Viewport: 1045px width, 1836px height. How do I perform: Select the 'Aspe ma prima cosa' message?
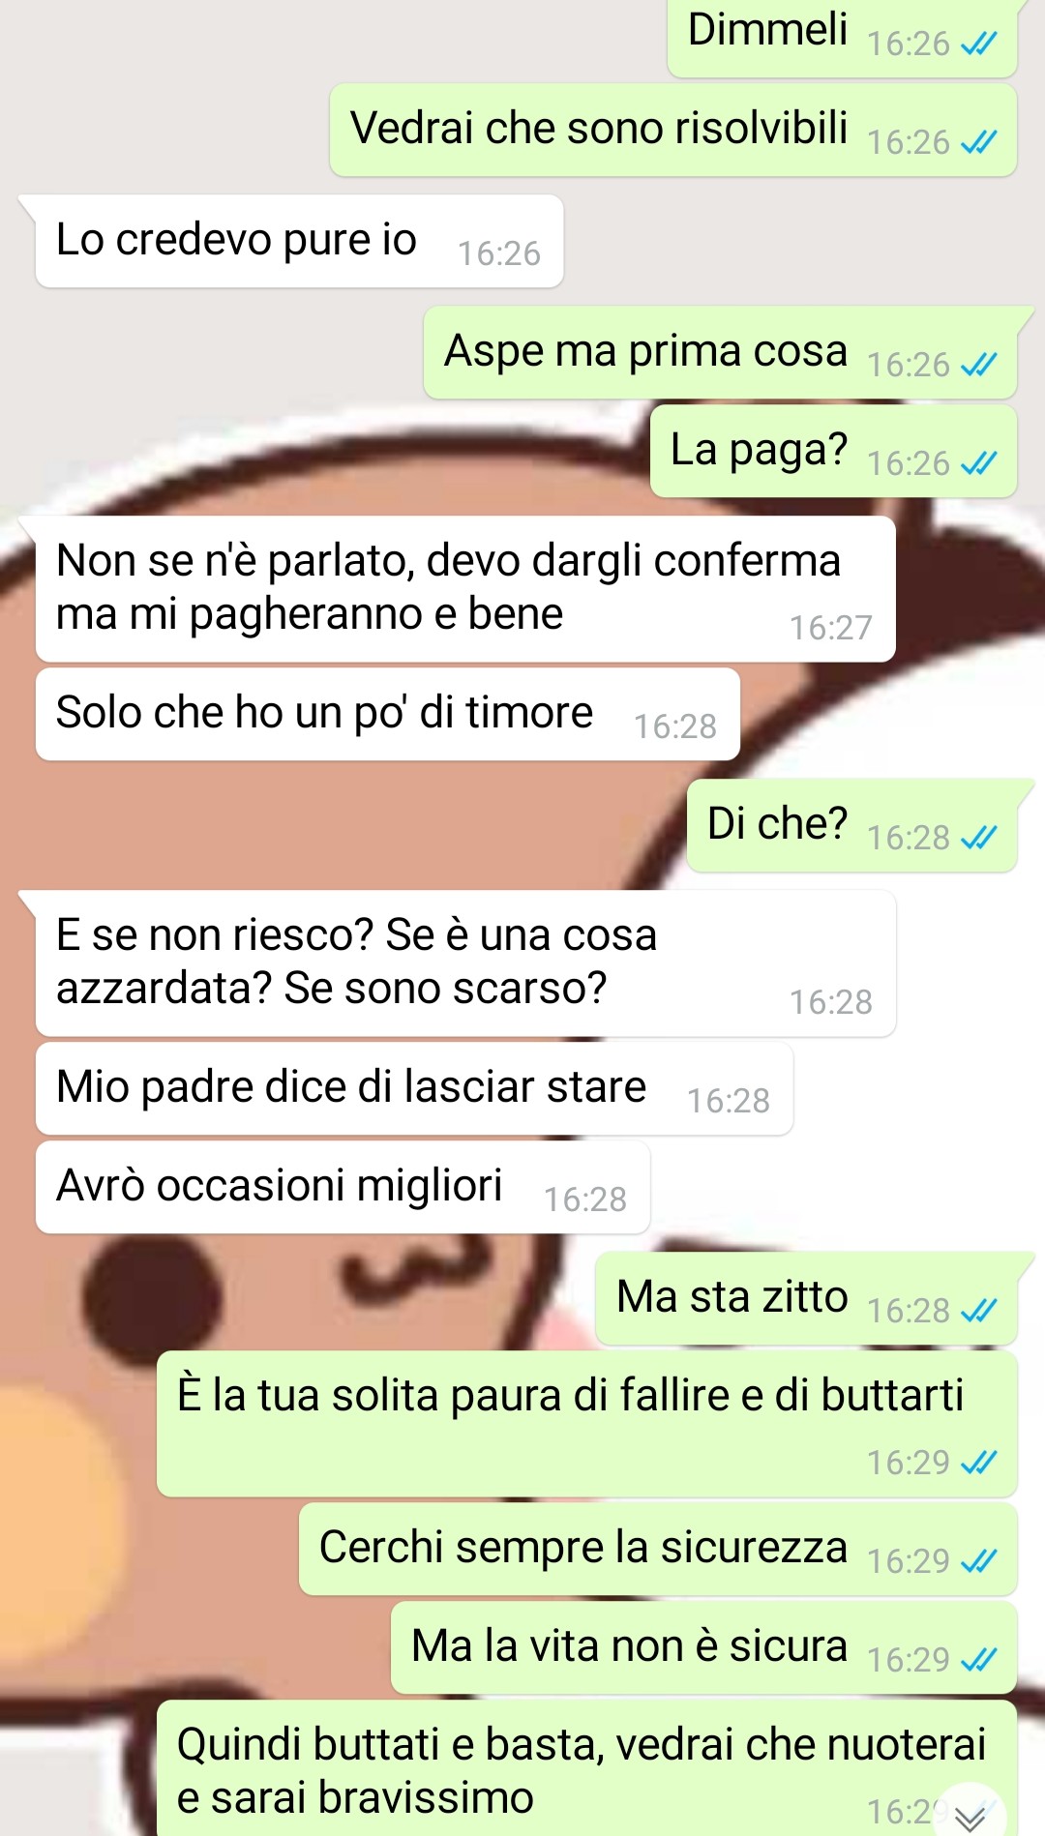pyautogui.click(x=720, y=352)
